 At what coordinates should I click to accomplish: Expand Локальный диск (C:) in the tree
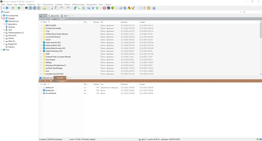click(4, 33)
